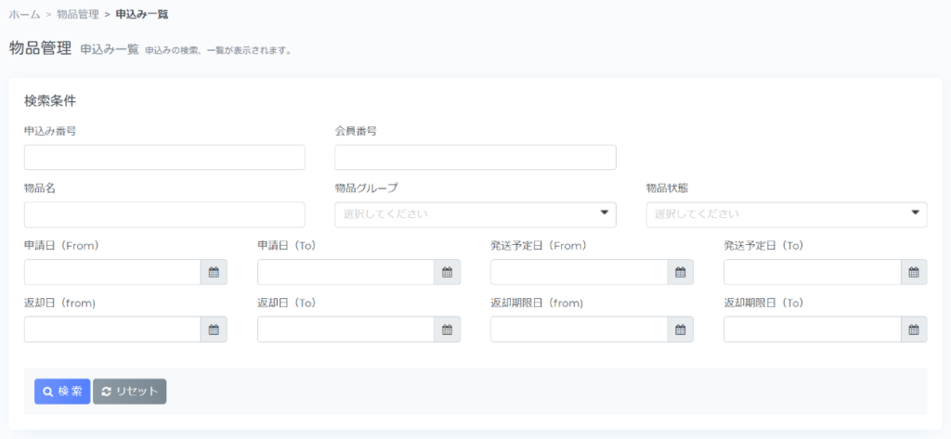Go to ホーム breadcrumb link
This screenshot has height=439, width=951.
click(24, 14)
